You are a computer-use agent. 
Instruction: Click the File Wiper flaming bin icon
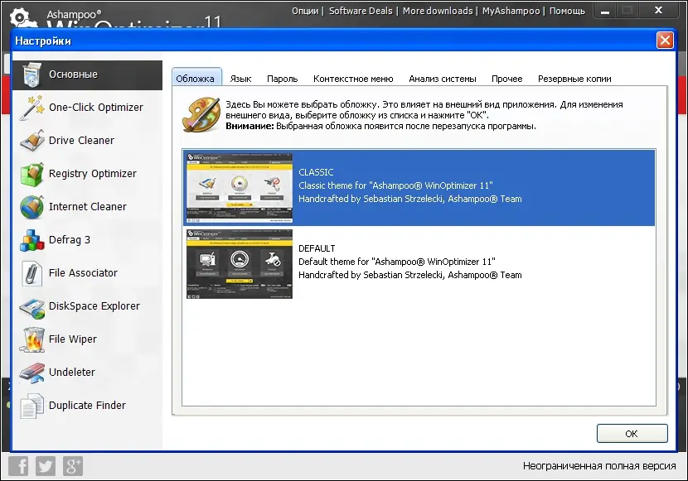point(32,339)
